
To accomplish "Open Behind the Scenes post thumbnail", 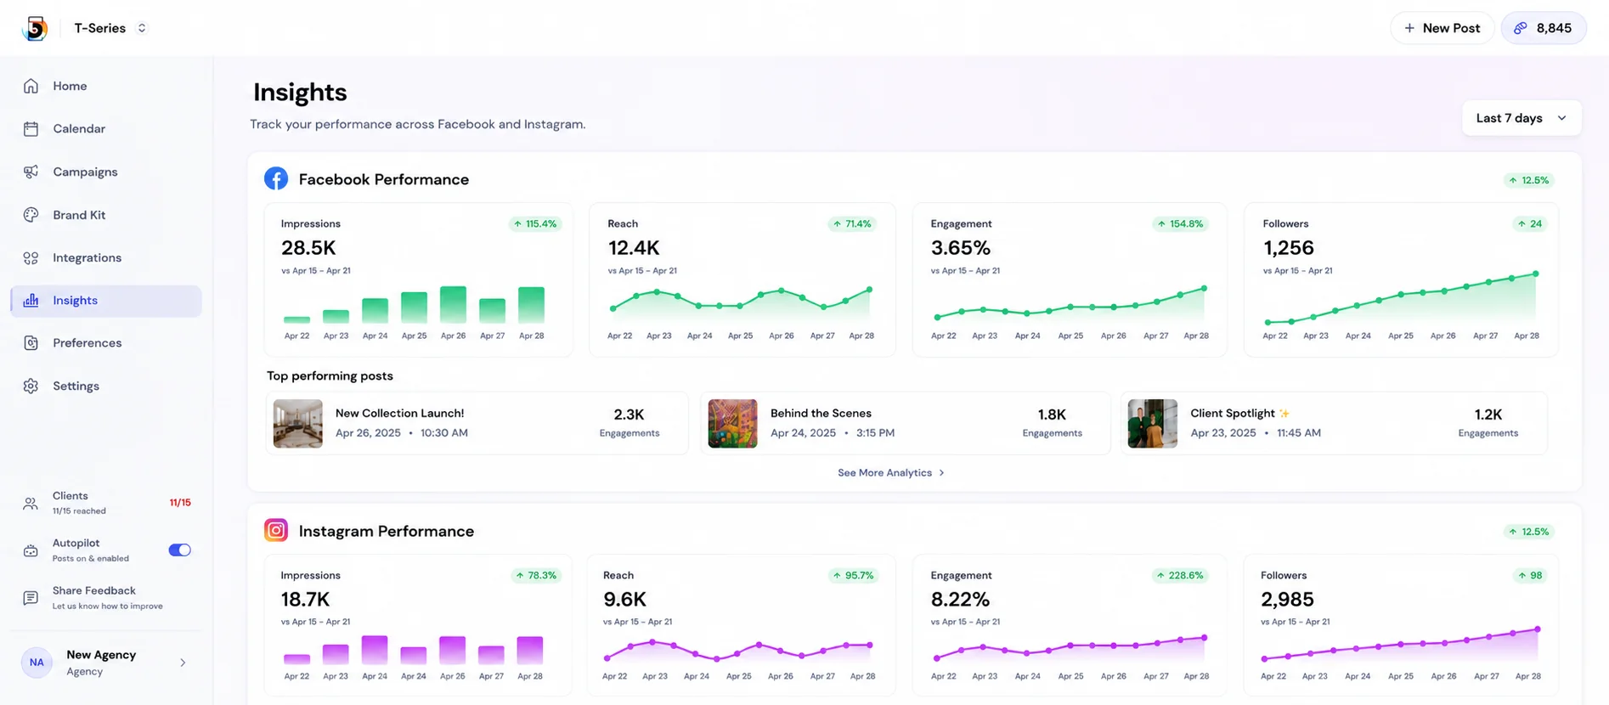I will (x=732, y=423).
